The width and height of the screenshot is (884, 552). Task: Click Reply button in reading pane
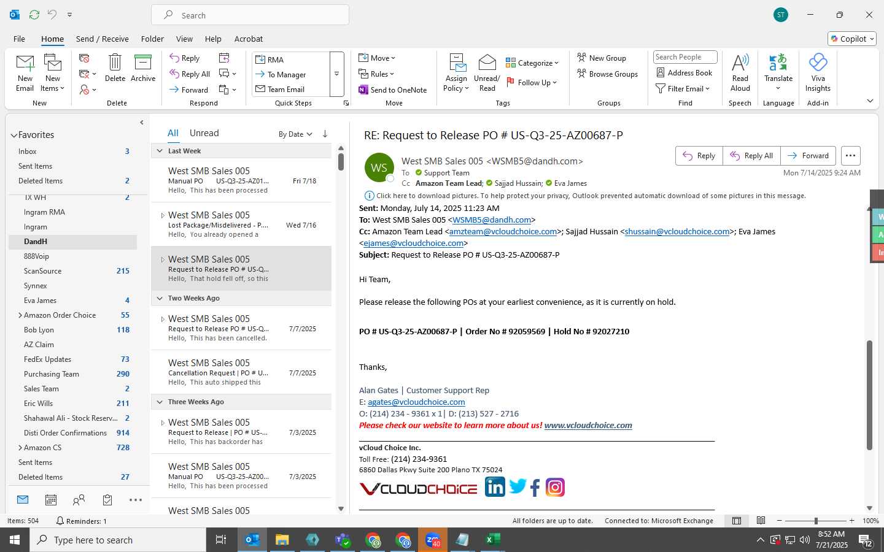699,156
